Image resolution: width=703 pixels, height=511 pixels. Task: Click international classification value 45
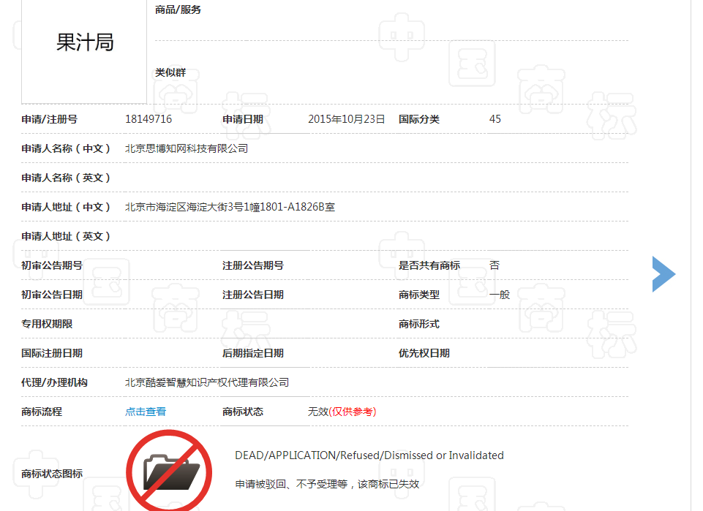pyautogui.click(x=495, y=118)
